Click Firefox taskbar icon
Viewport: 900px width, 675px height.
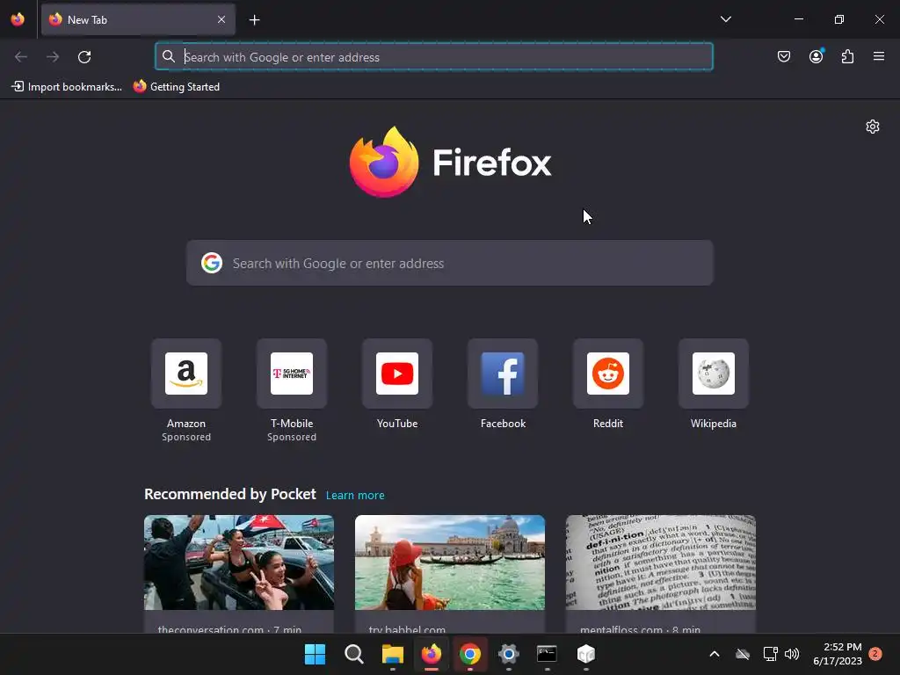tap(431, 654)
